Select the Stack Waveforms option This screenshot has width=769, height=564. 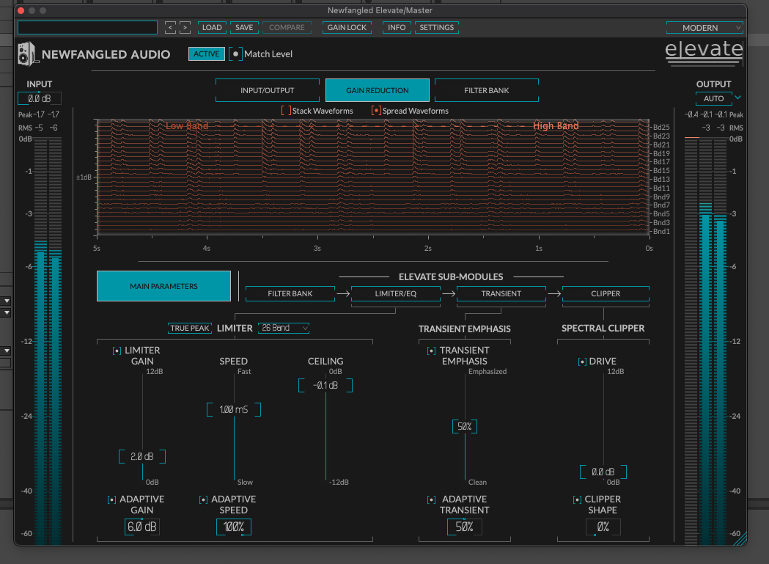(286, 111)
